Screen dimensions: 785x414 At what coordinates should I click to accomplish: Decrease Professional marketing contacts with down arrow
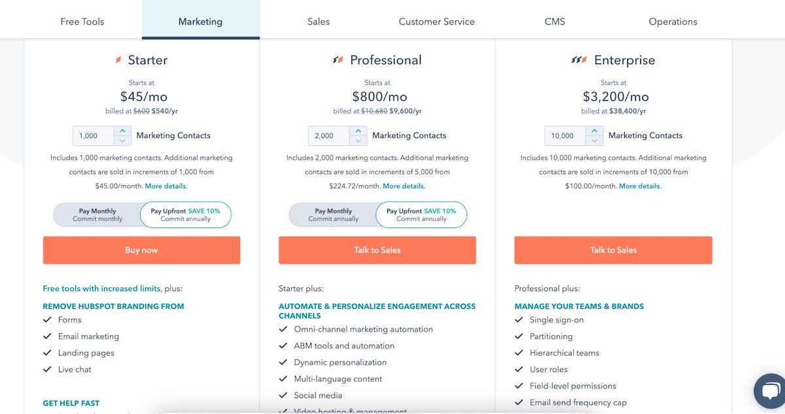pos(358,141)
